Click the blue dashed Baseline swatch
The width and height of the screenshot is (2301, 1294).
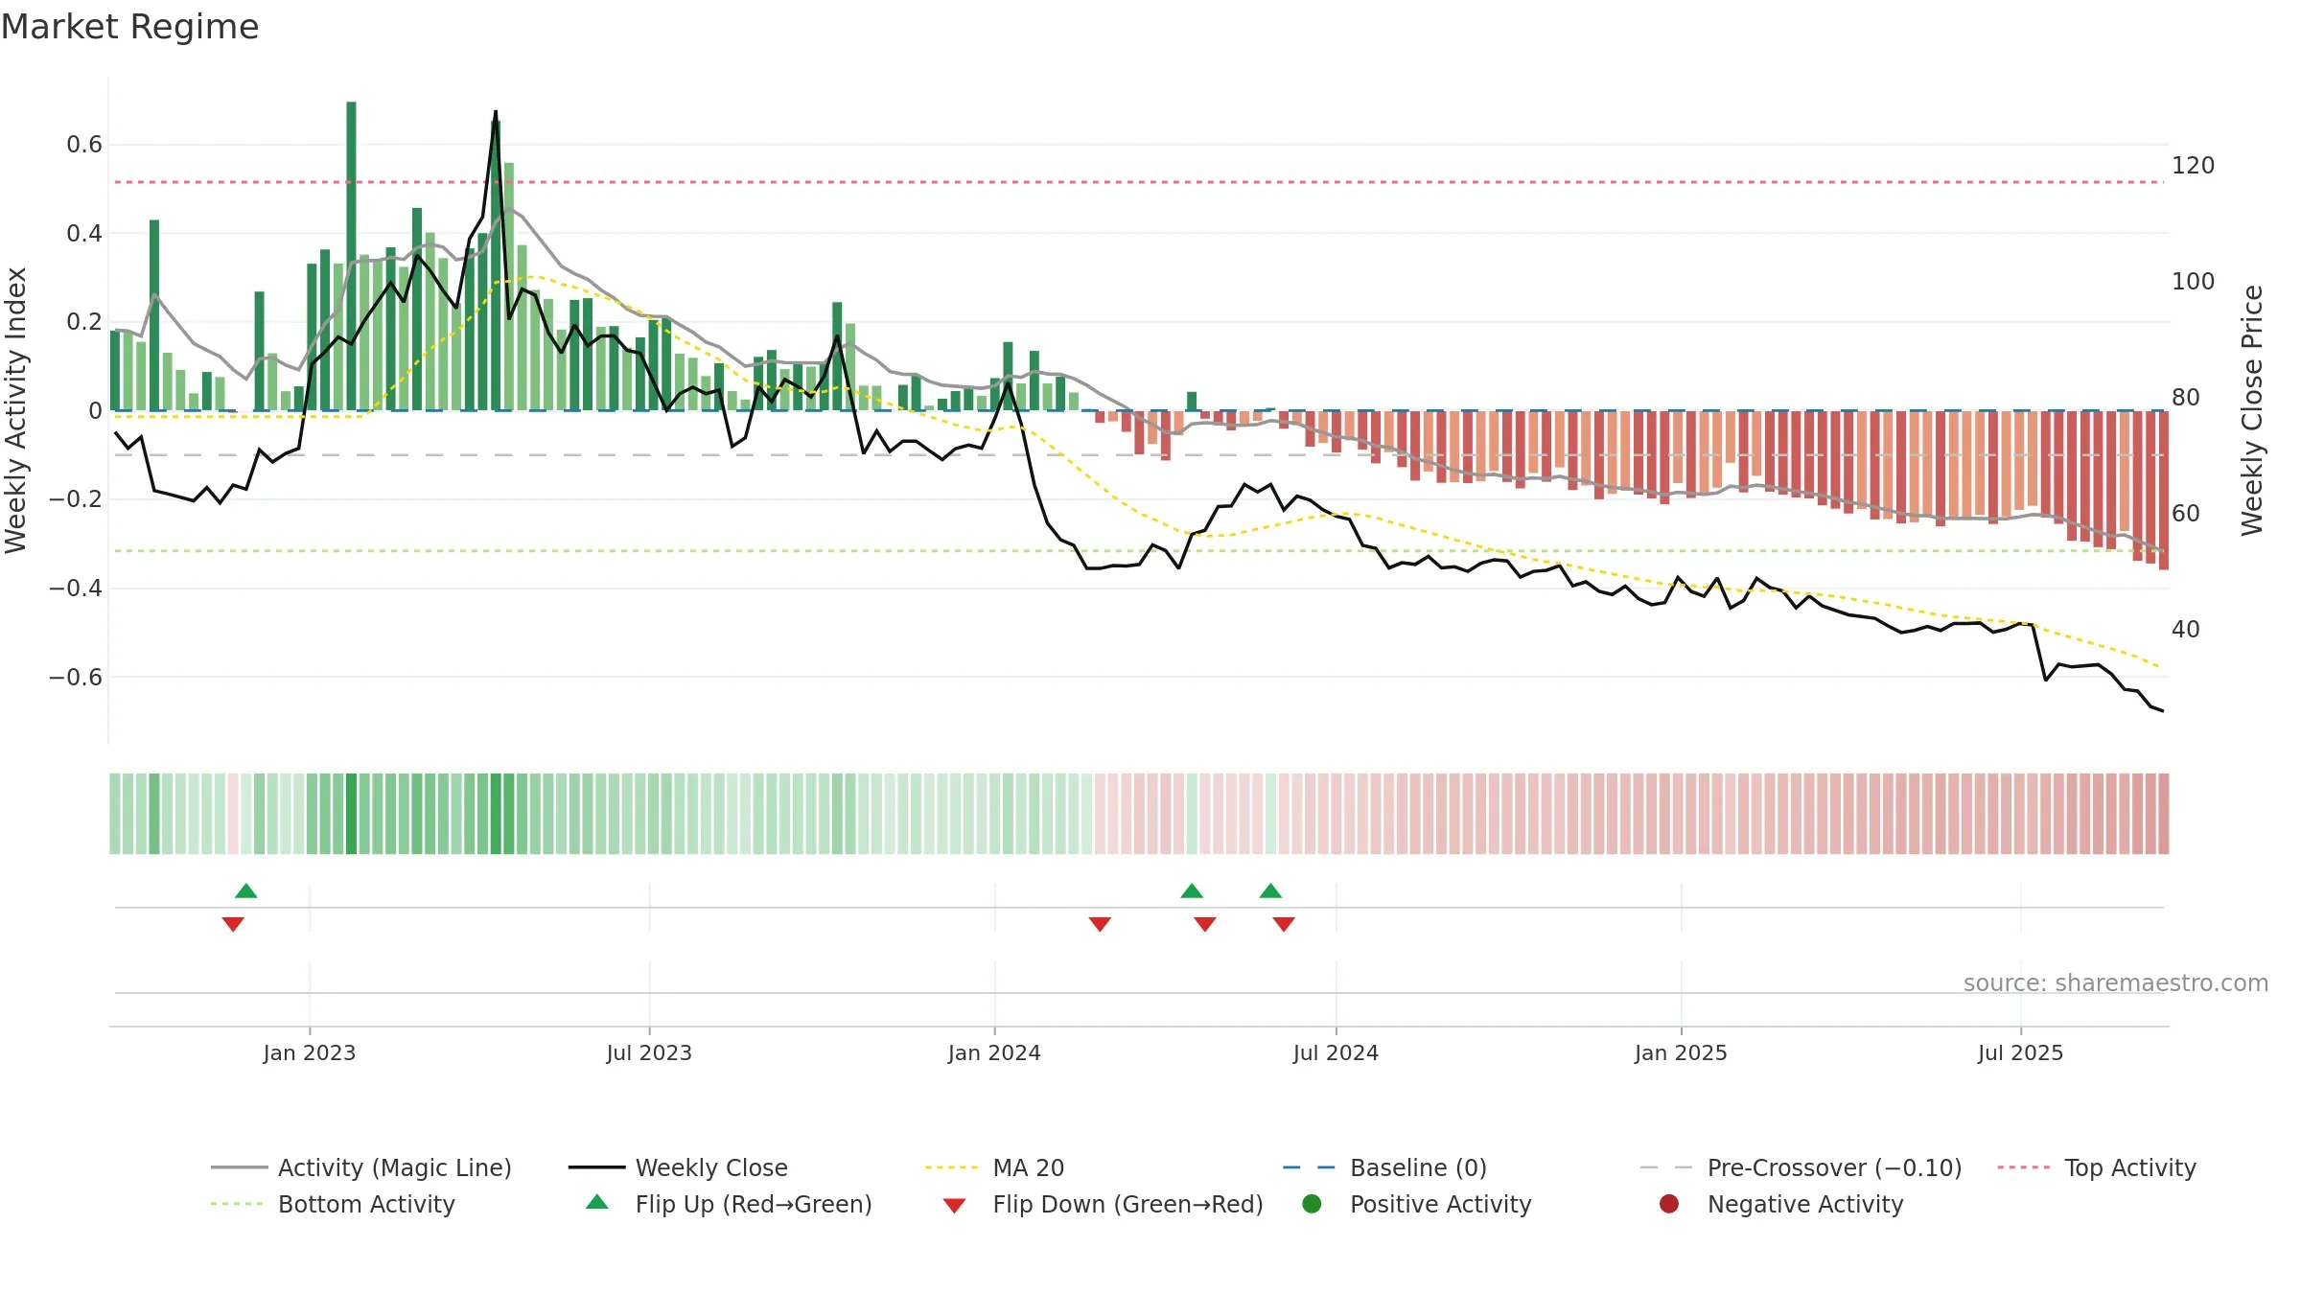pyautogui.click(x=1309, y=1167)
